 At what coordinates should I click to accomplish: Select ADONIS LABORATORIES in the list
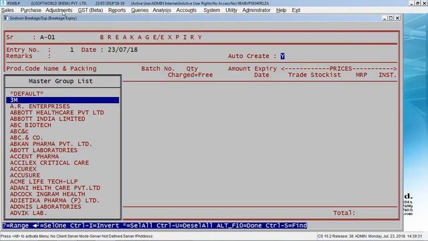pos(62,207)
